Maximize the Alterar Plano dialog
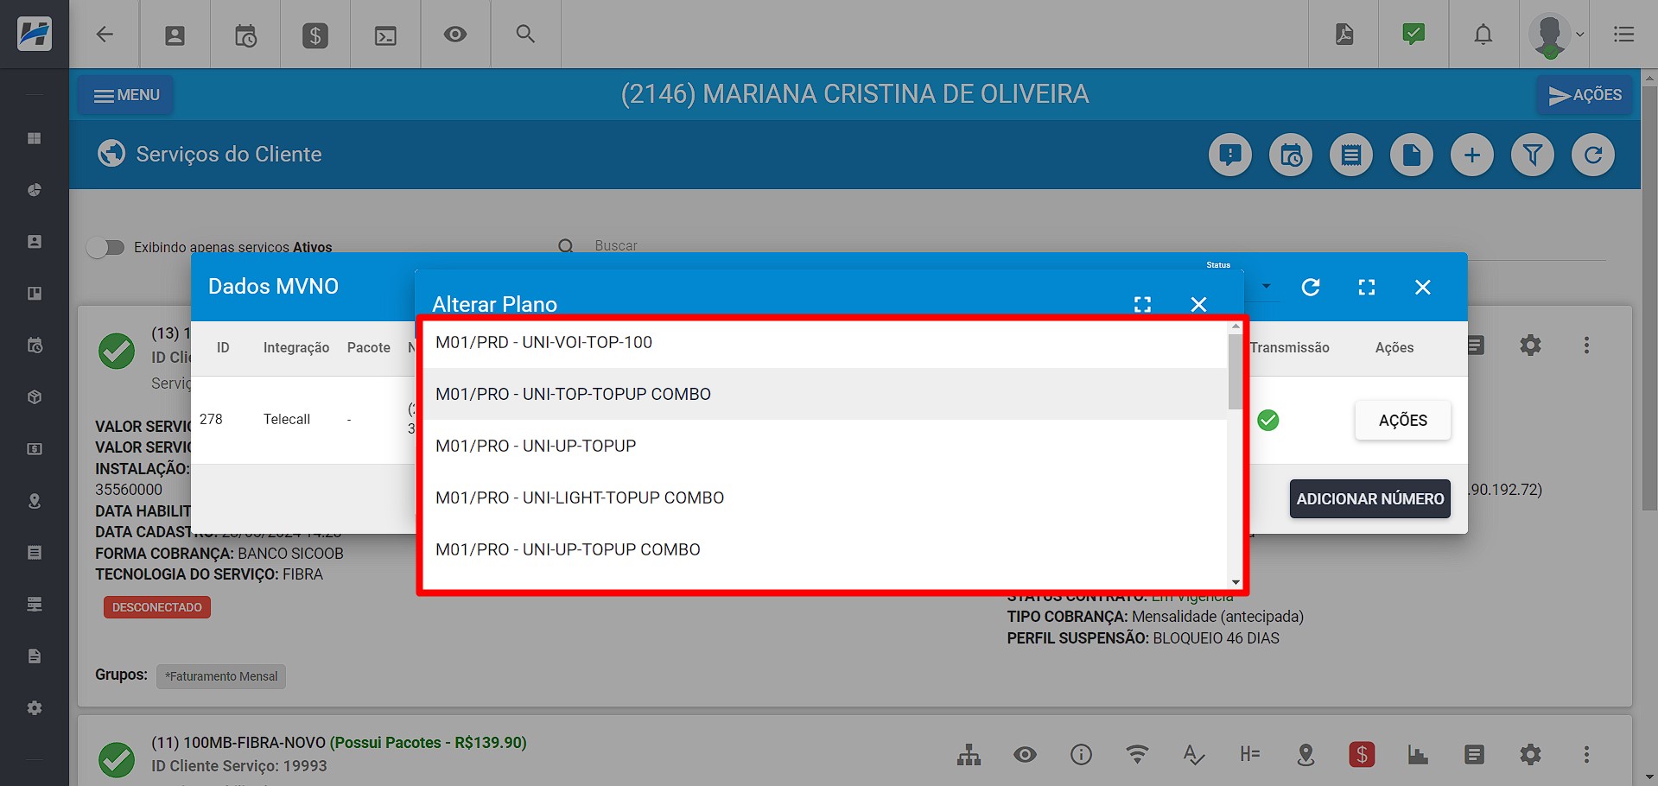 (x=1142, y=304)
